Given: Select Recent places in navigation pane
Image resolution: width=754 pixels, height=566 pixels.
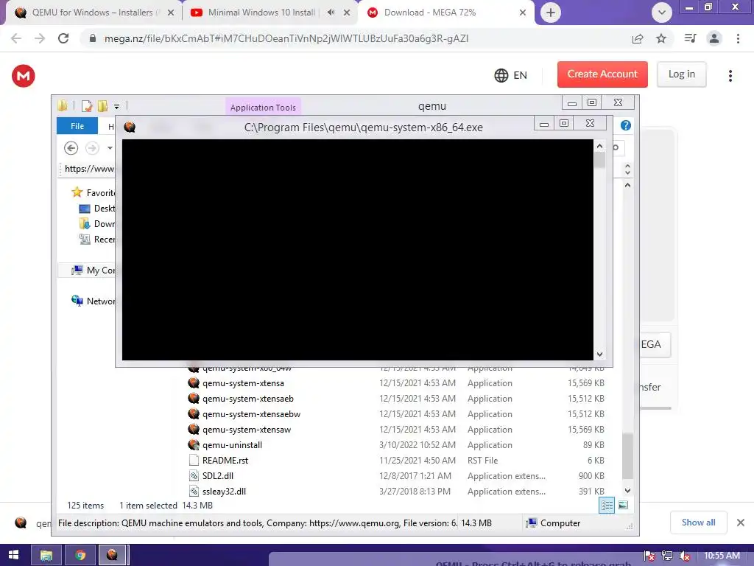Looking at the screenshot, I should pos(97,240).
